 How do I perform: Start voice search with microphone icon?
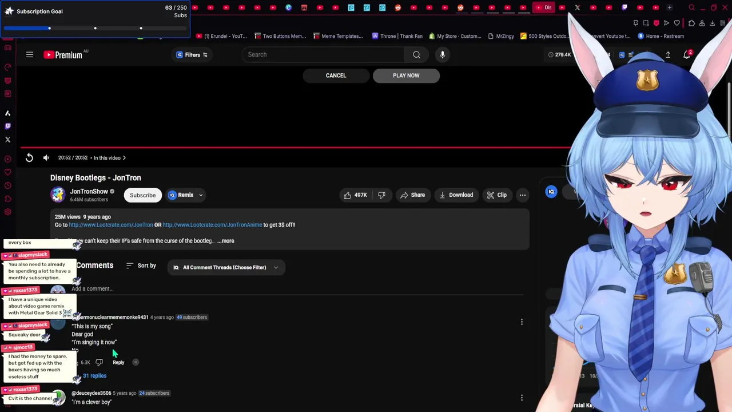pos(442,54)
